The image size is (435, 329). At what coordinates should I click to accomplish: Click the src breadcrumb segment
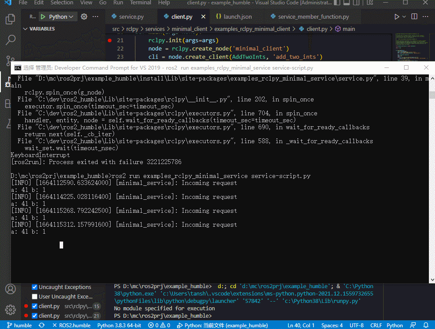tap(116, 29)
